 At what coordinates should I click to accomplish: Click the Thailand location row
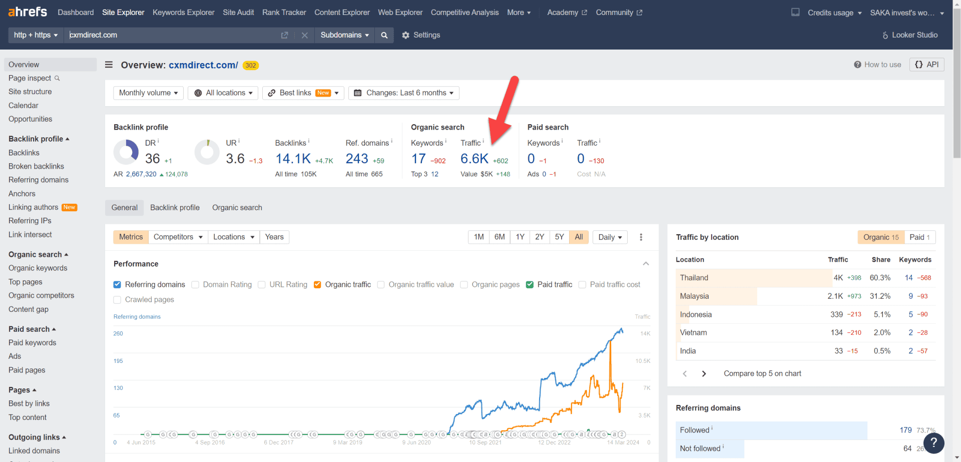tap(805, 278)
